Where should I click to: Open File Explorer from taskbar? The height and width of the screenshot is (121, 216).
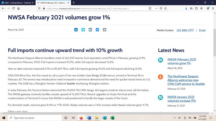pyautogui.click(x=97, y=118)
